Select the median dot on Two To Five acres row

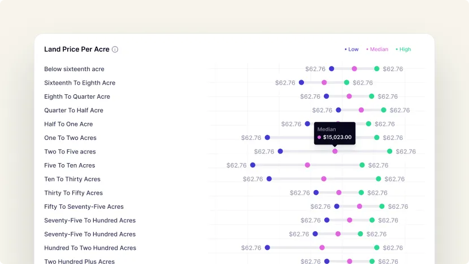tap(335, 151)
